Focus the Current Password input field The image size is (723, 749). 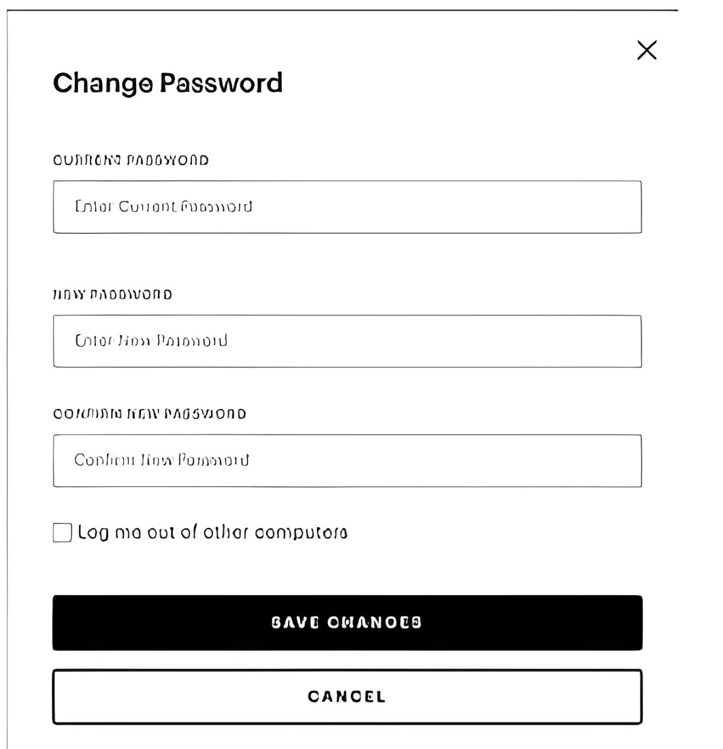pyautogui.click(x=347, y=207)
